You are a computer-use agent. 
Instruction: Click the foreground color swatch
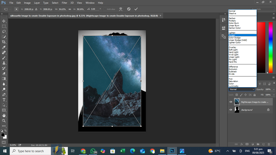tap(3, 135)
